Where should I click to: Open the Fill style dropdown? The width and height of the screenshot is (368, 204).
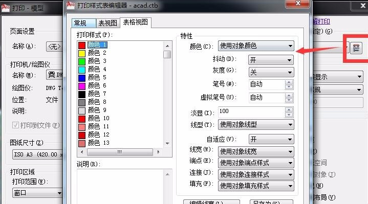pos(256,186)
